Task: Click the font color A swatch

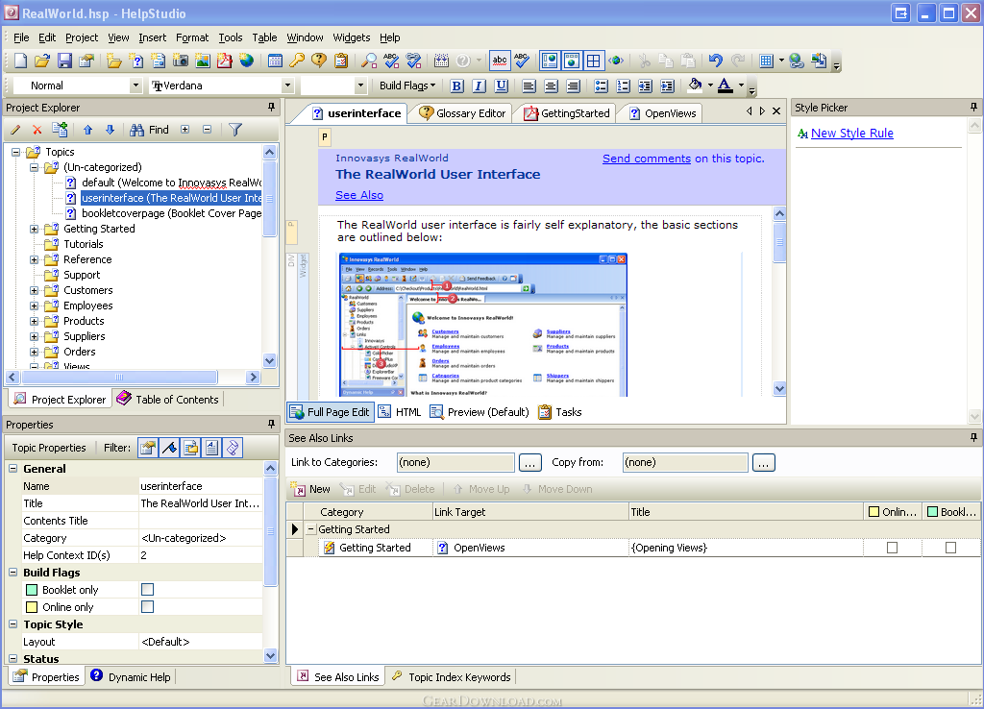Action: pyautogui.click(x=725, y=86)
